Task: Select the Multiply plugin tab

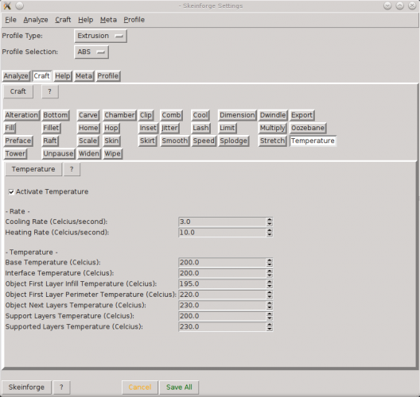Action: click(x=273, y=128)
